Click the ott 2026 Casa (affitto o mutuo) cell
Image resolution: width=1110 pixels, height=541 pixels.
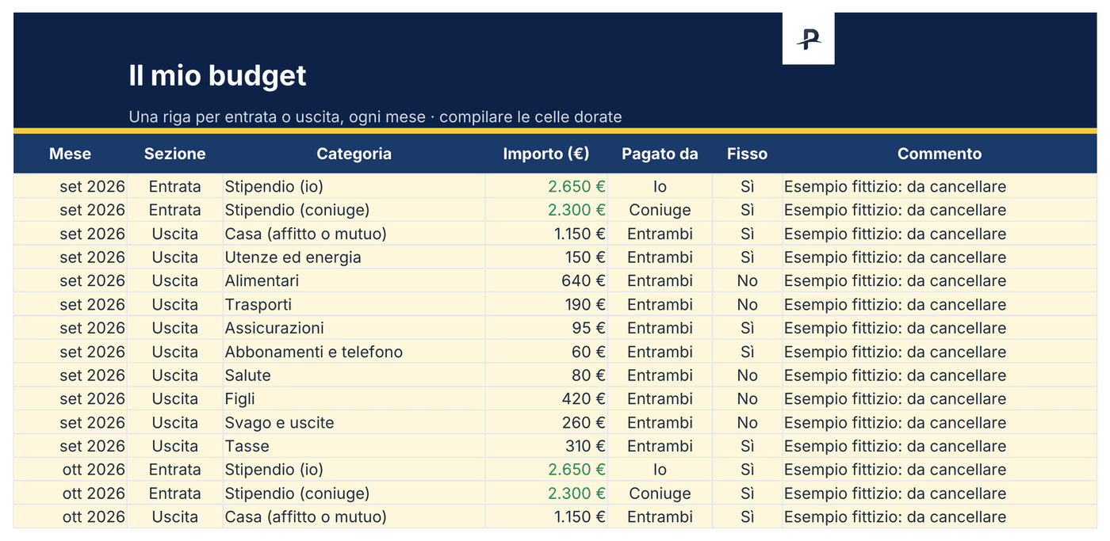354,517
